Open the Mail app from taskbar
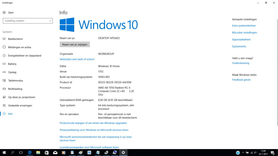 pyautogui.click(x=55, y=152)
